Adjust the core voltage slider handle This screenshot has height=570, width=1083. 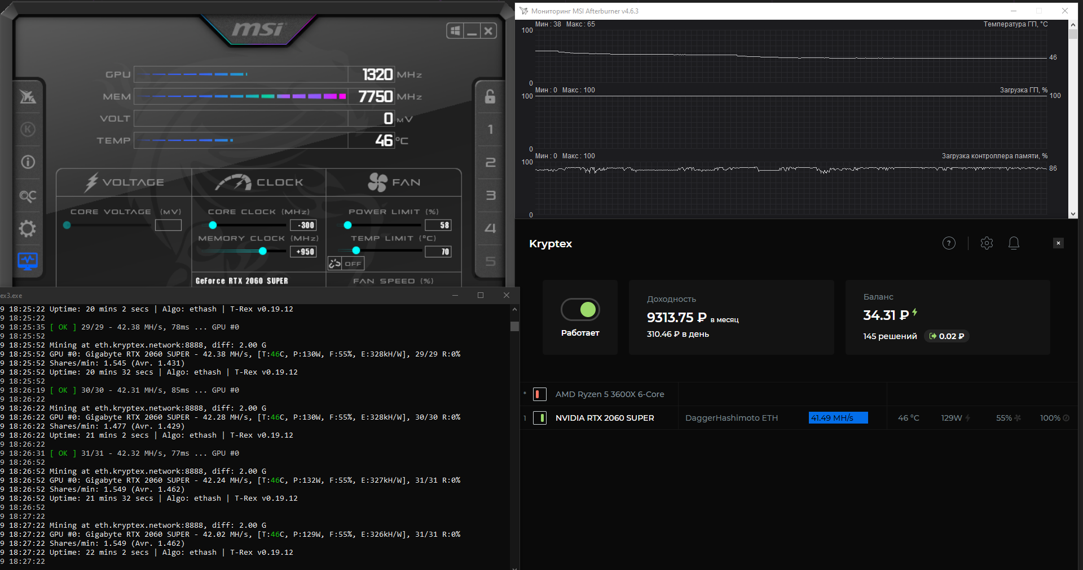(x=67, y=225)
